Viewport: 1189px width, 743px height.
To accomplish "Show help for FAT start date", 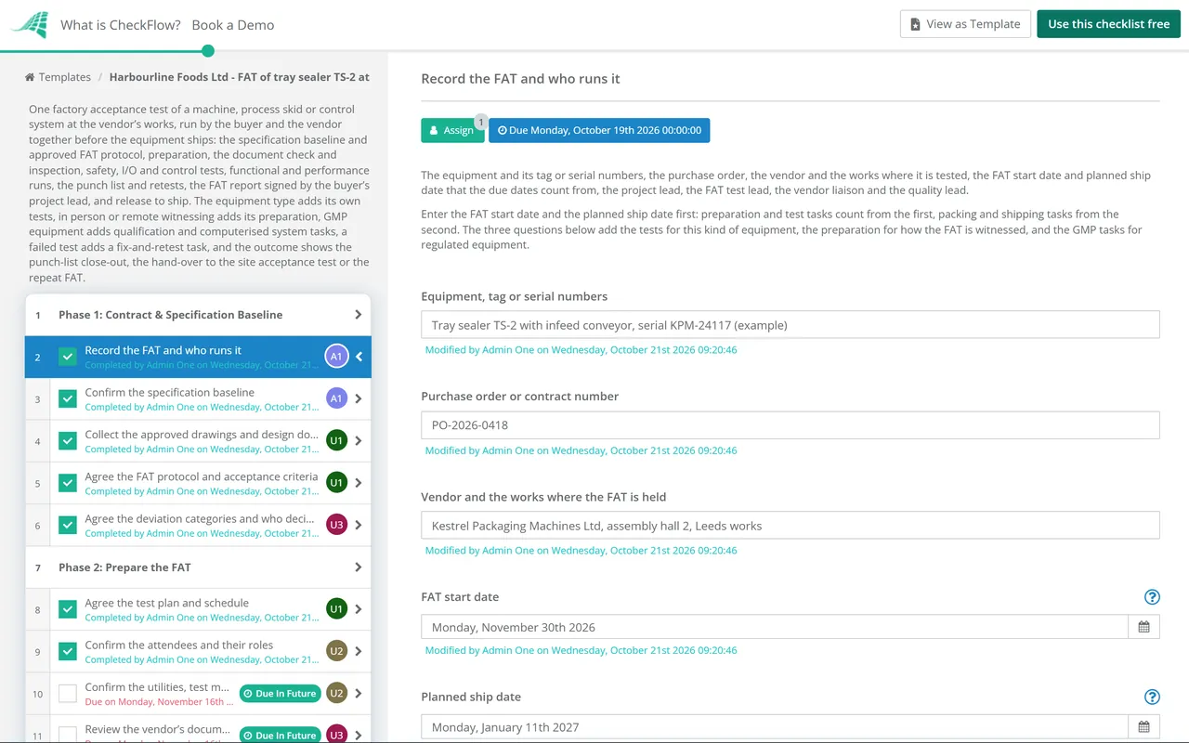I will [1152, 597].
